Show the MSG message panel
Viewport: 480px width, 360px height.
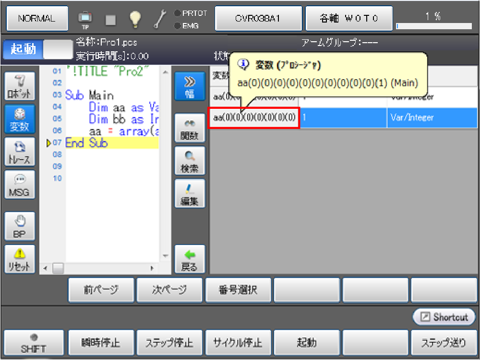click(x=20, y=185)
